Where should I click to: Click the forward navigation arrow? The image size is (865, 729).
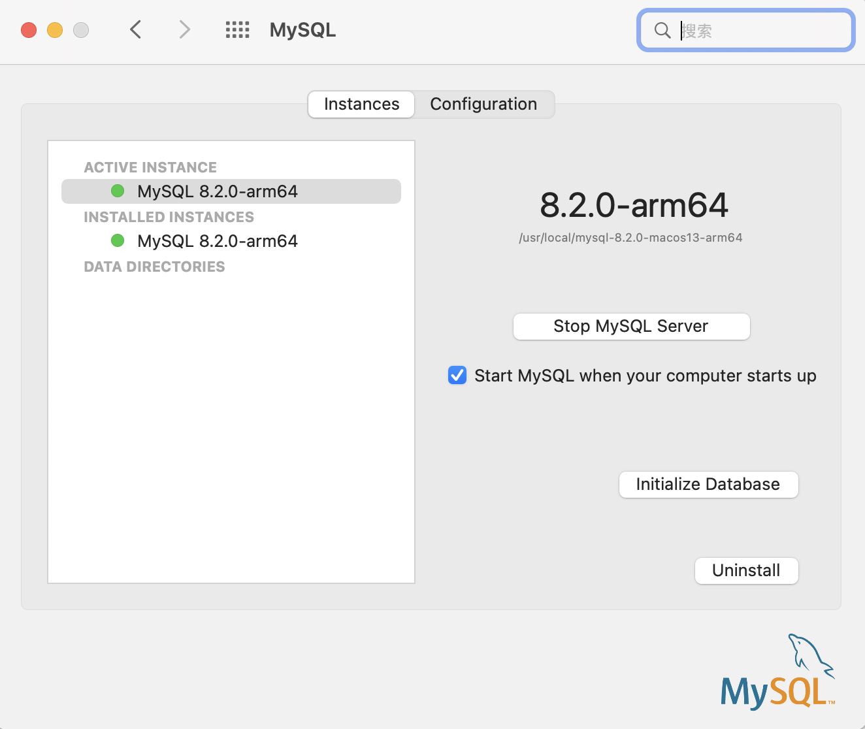pyautogui.click(x=184, y=29)
